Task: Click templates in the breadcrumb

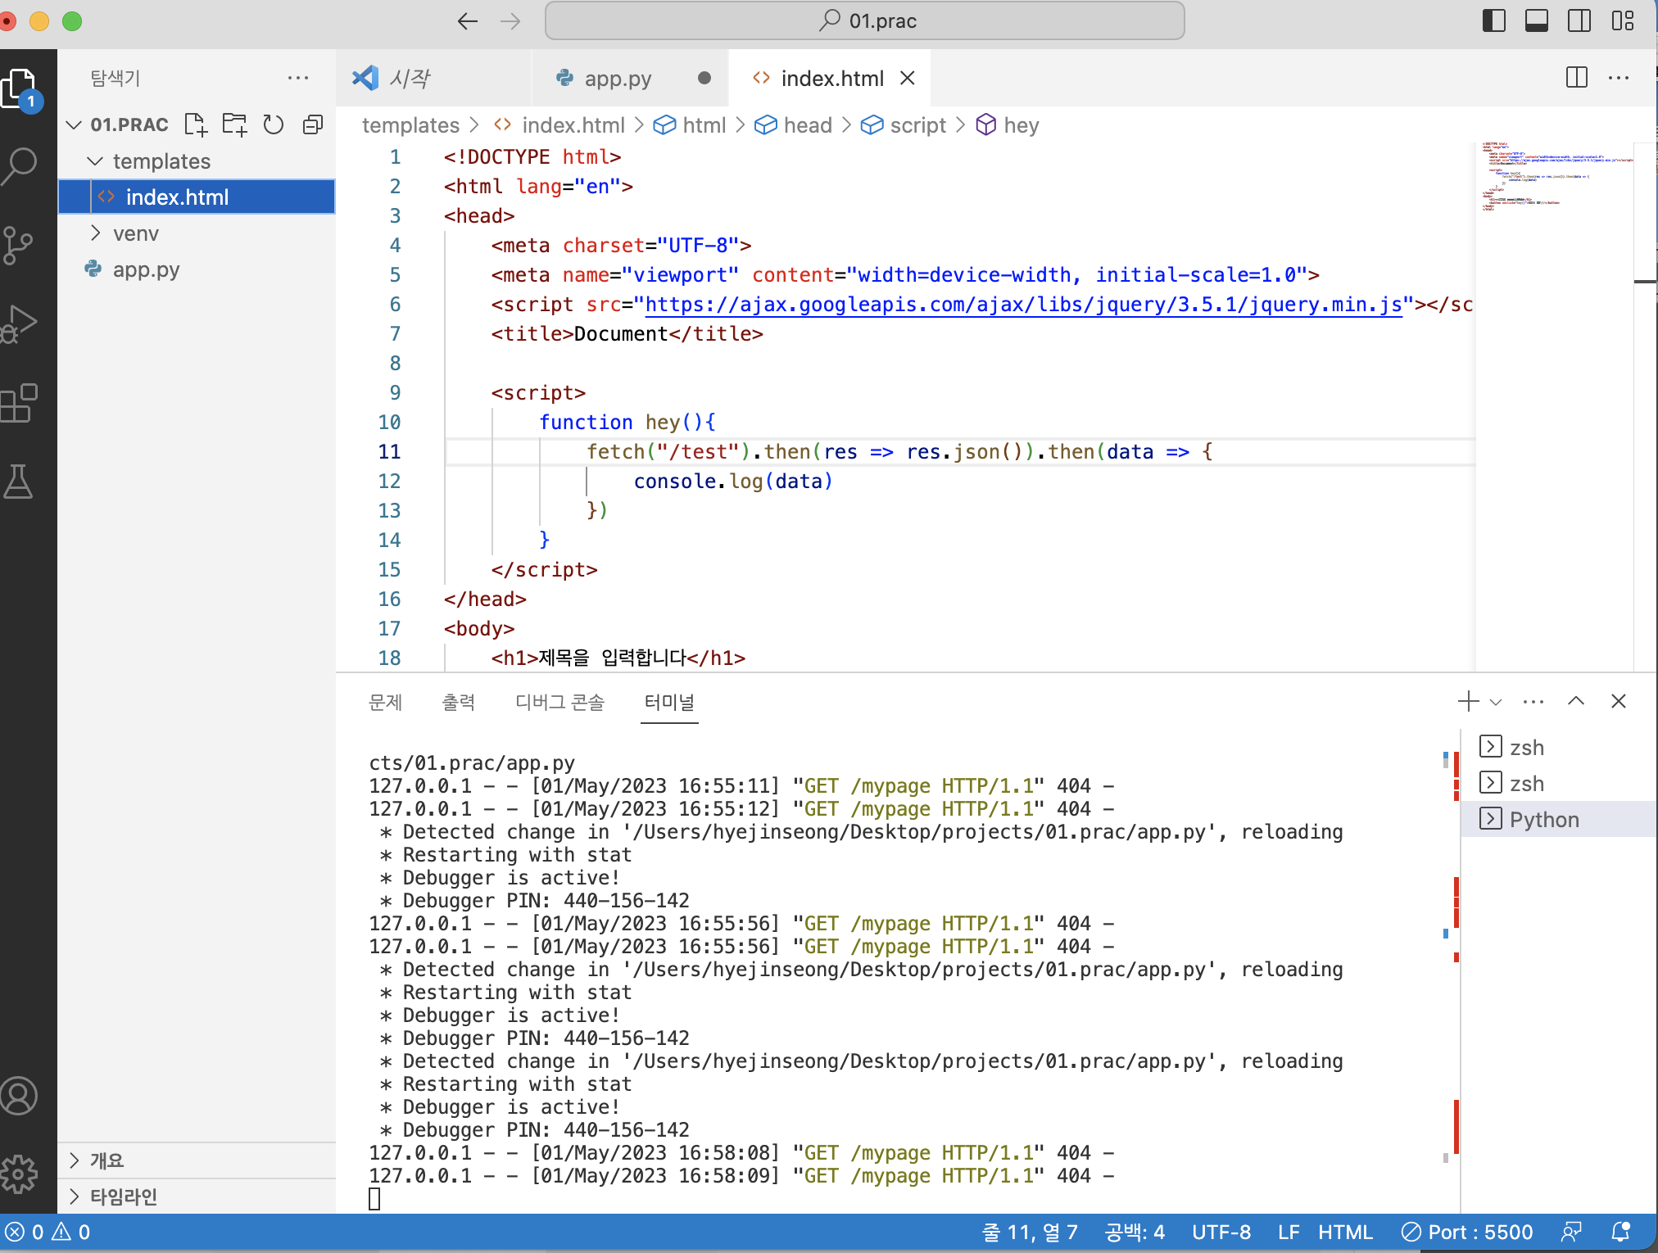Action: (410, 125)
